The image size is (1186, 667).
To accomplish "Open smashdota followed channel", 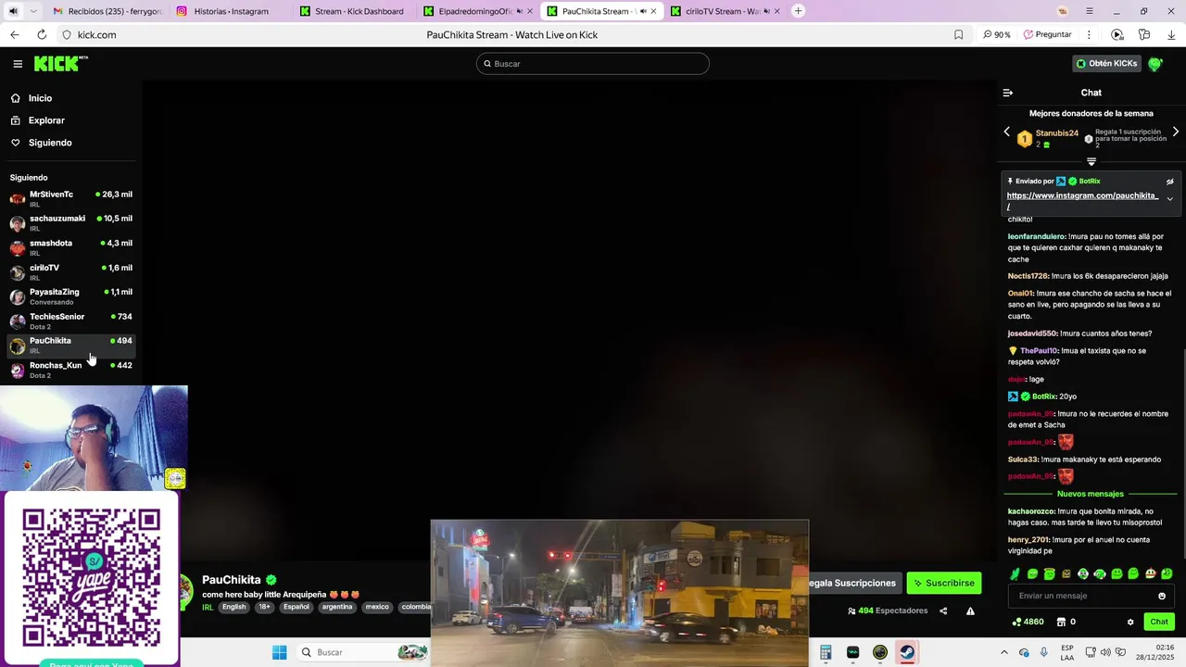I will 70,247.
